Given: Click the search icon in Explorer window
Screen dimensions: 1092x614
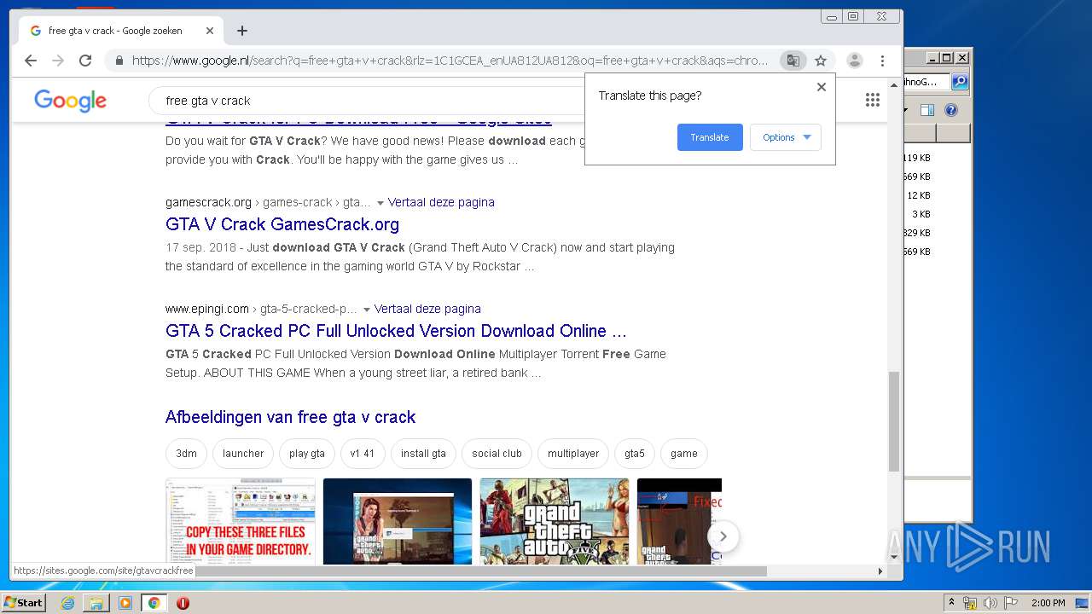Looking at the screenshot, I should (960, 82).
